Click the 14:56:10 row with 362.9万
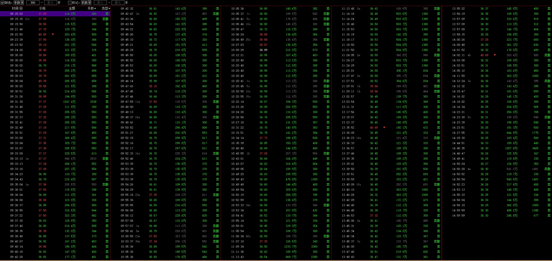The width and height of the screenshot is (552, 261). click(x=497, y=205)
